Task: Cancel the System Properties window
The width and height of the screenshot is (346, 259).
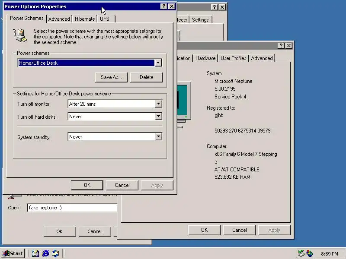Action: click(x=239, y=230)
